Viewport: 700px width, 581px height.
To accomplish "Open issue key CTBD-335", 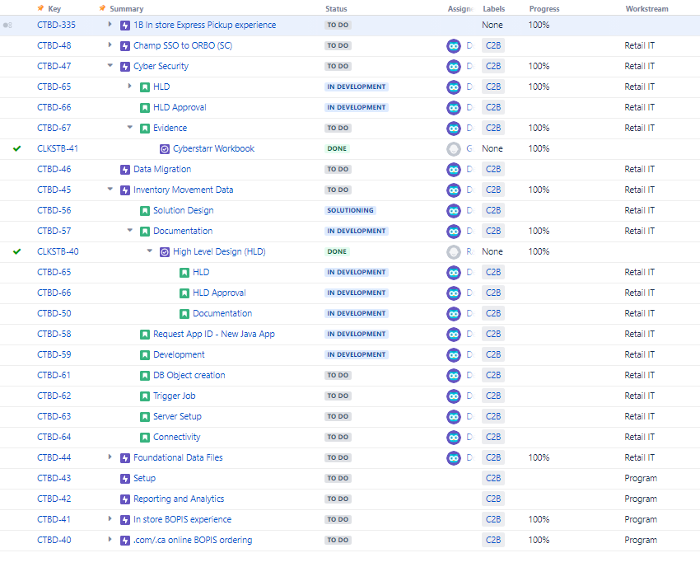I will [56, 25].
